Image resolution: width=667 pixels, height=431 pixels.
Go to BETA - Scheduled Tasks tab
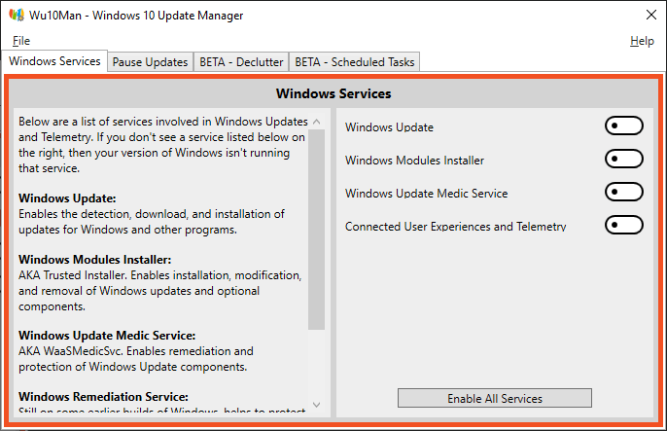[x=354, y=62]
